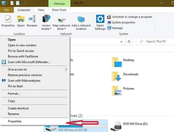The width and height of the screenshot is (174, 132).
Task: Select the Pictures folder
Action: coord(123,91)
